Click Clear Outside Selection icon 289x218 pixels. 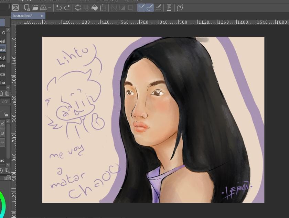pyautogui.click(x=86, y=8)
